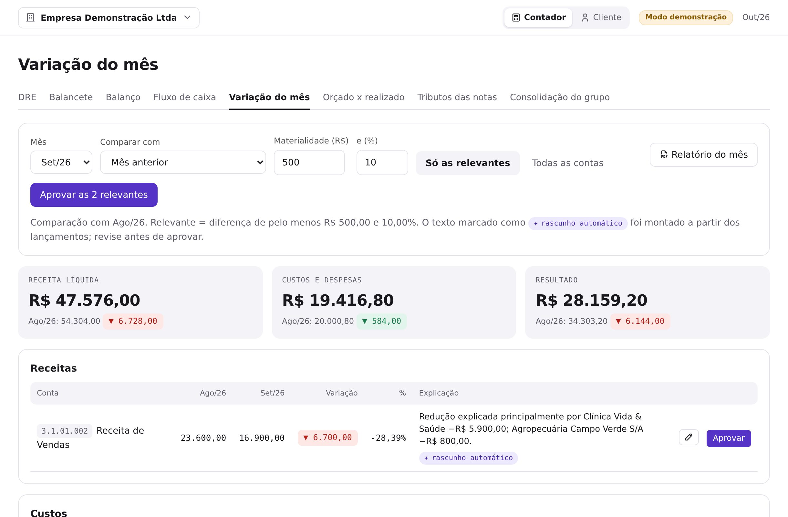Click the Conta column header
788x517 pixels.
click(48, 393)
